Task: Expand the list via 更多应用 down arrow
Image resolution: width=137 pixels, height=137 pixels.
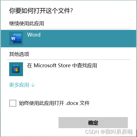Action: click(x=33, y=85)
